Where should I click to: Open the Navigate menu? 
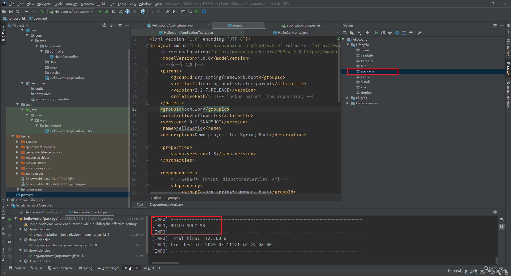coord(44,4)
